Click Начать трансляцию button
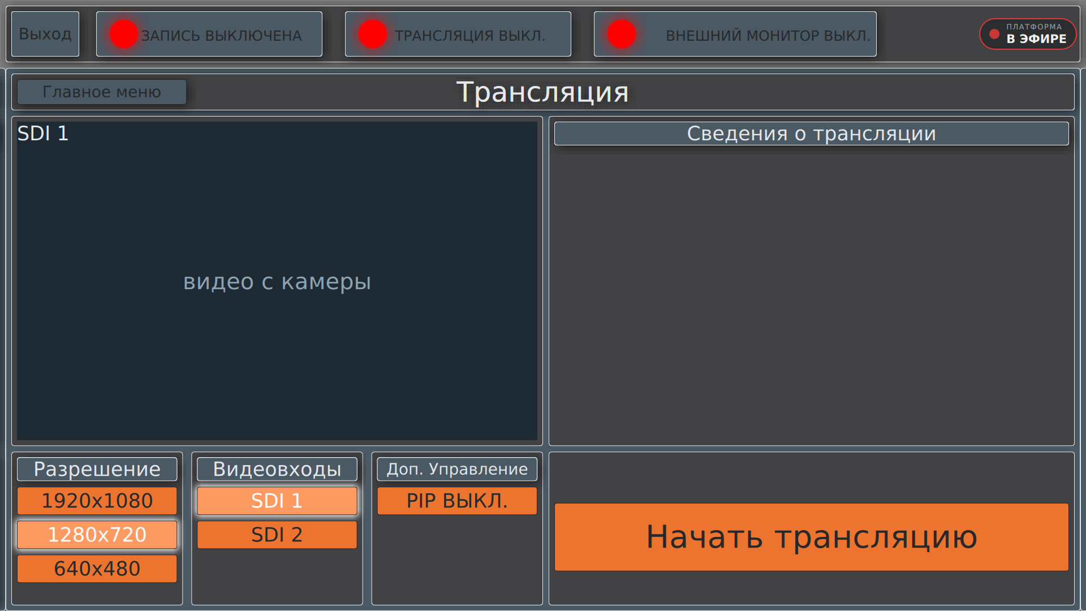Viewport: 1086px width, 611px height. [x=812, y=537]
